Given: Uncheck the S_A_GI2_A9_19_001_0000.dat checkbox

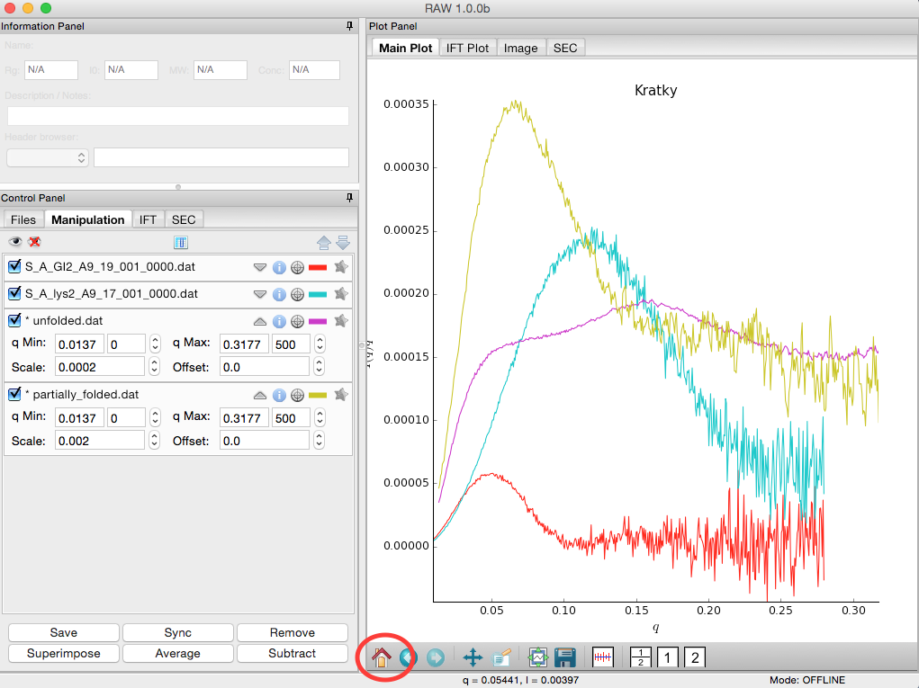Looking at the screenshot, I should click(x=14, y=266).
